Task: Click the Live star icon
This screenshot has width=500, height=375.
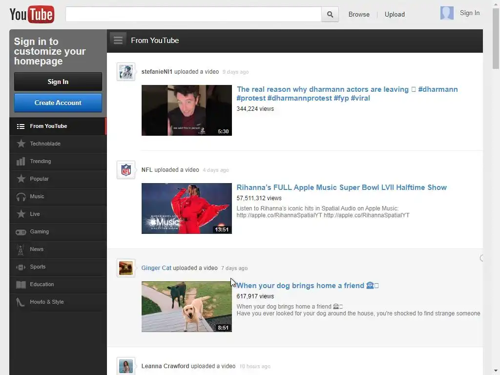Action: 21,214
